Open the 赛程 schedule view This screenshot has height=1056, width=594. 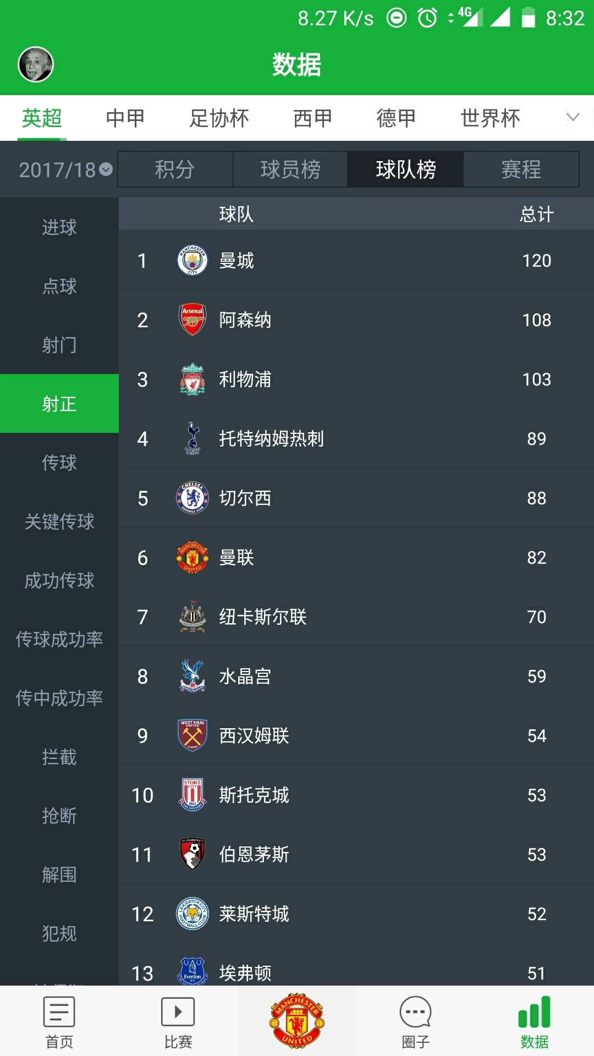point(521,169)
